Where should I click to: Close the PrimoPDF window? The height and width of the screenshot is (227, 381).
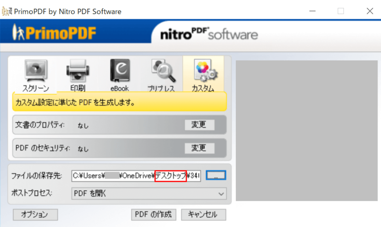pyautogui.click(x=370, y=11)
